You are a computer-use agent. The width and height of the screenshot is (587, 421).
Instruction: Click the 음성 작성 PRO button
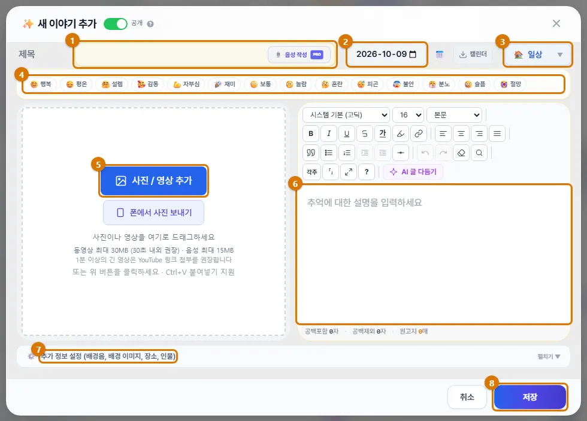pyautogui.click(x=299, y=54)
